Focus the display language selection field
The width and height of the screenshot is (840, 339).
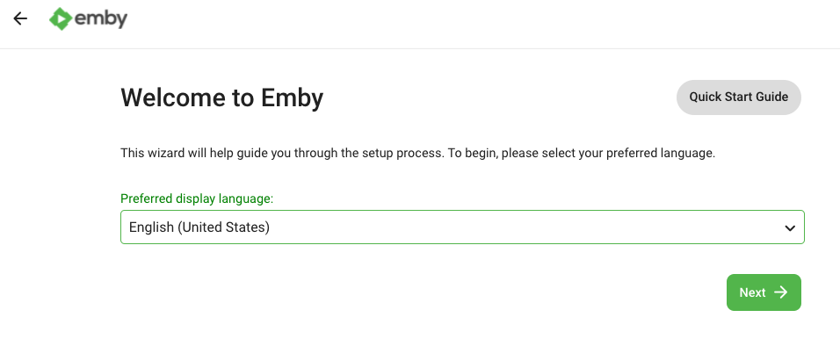[462, 227]
